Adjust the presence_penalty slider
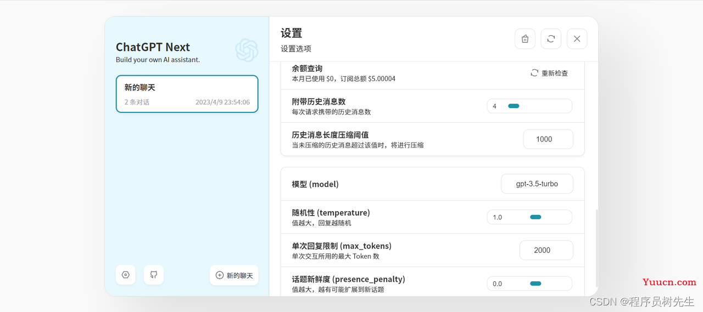703x312 pixels. [x=529, y=283]
